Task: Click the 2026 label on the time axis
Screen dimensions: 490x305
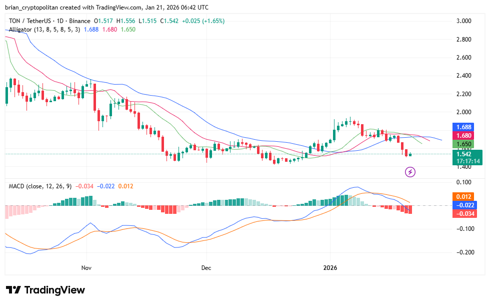Action: 330,268
